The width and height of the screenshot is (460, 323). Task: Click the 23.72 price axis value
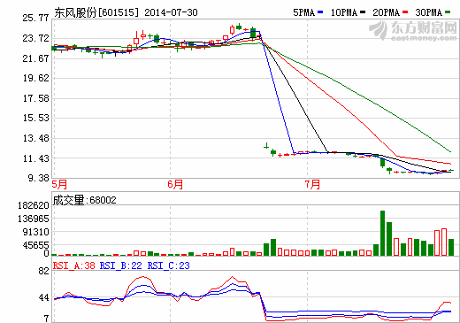point(35,38)
